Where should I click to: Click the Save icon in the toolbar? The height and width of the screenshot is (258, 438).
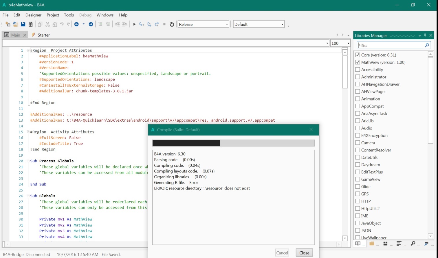tap(23, 24)
